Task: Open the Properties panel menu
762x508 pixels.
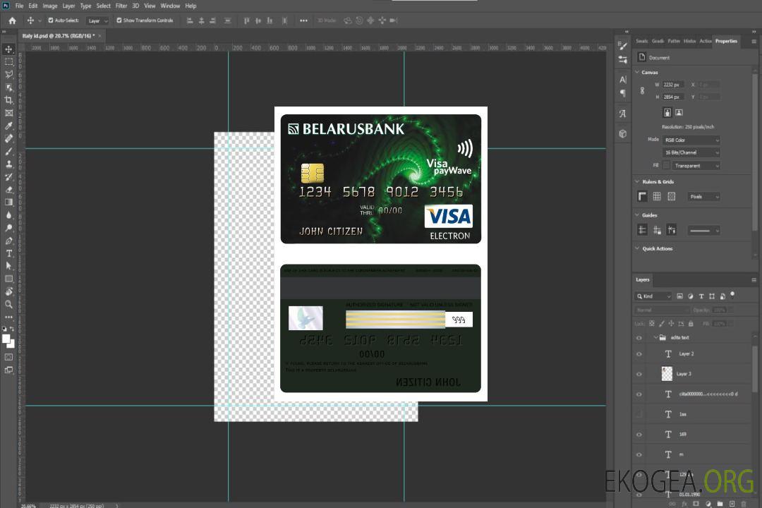Action: [754, 42]
